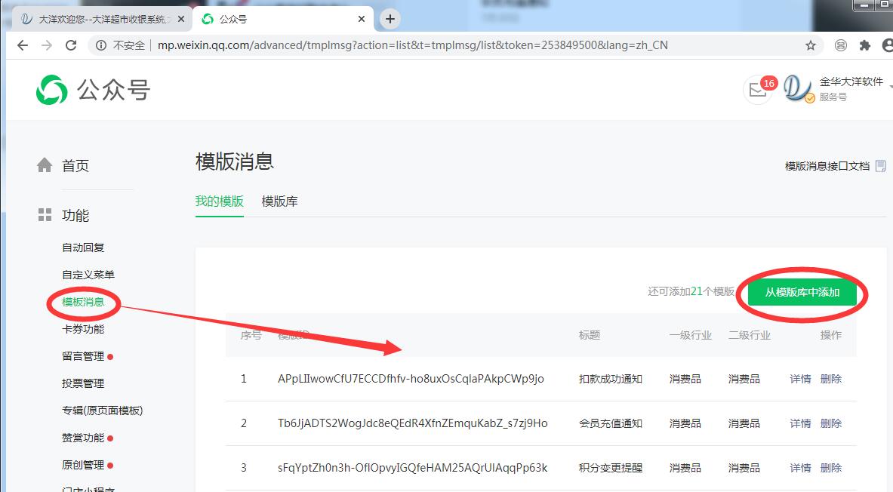893x492 pixels.
Task: Click the 二级行业 column header
Action: tap(750, 335)
